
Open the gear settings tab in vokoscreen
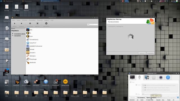(x=154, y=77)
